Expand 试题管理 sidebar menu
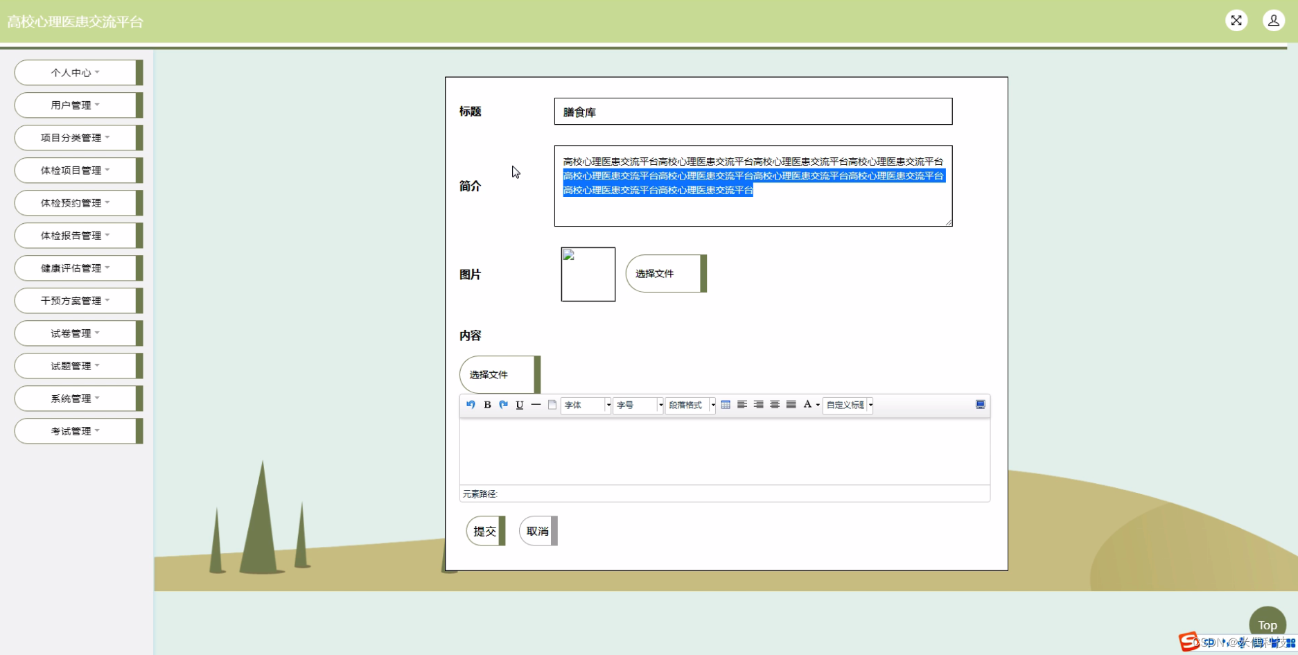Image resolution: width=1298 pixels, height=655 pixels. (x=78, y=365)
